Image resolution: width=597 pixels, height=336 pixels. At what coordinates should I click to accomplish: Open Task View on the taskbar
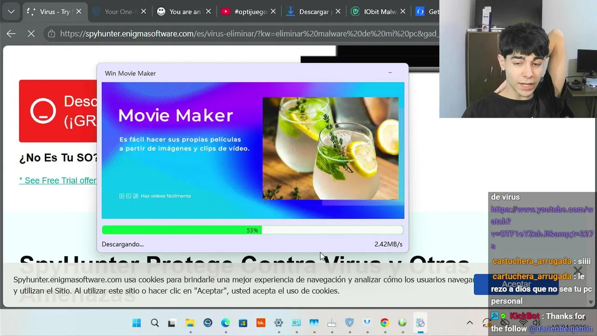pyautogui.click(x=172, y=323)
